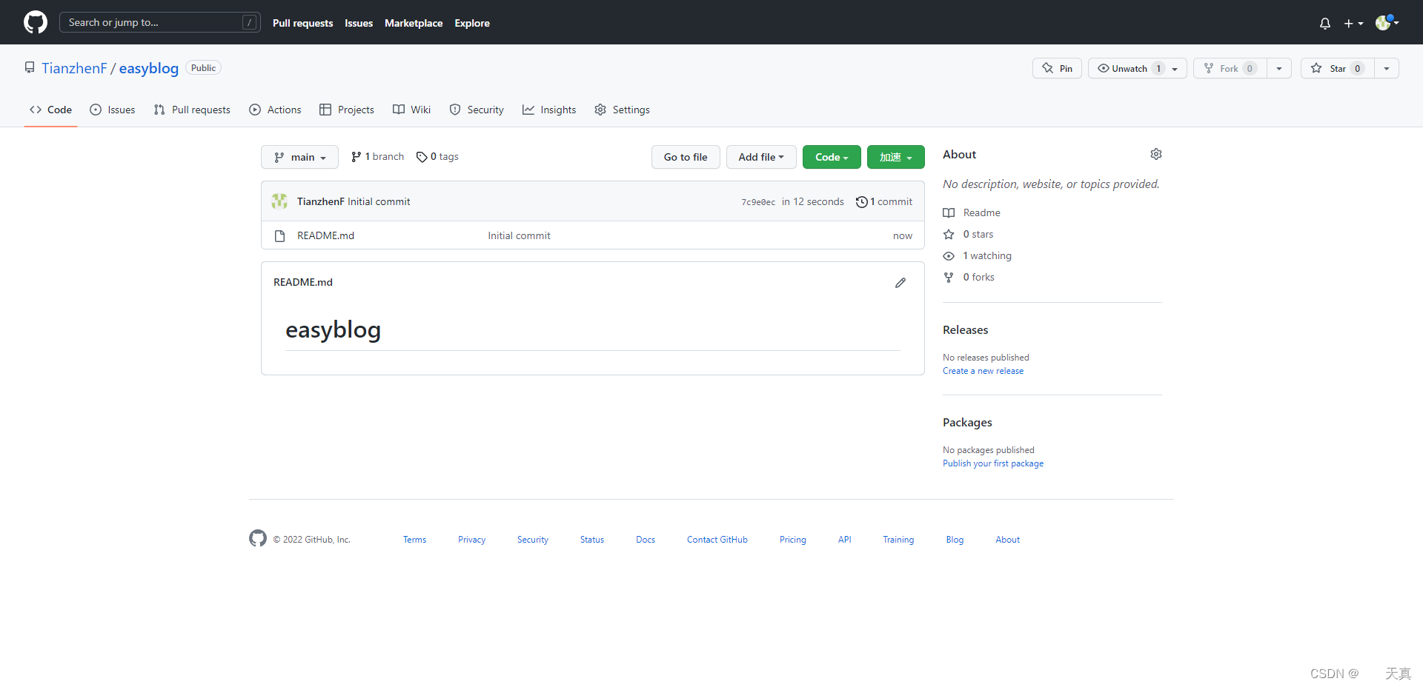
Task: Click Pull requests in the top navigation
Action: point(302,23)
